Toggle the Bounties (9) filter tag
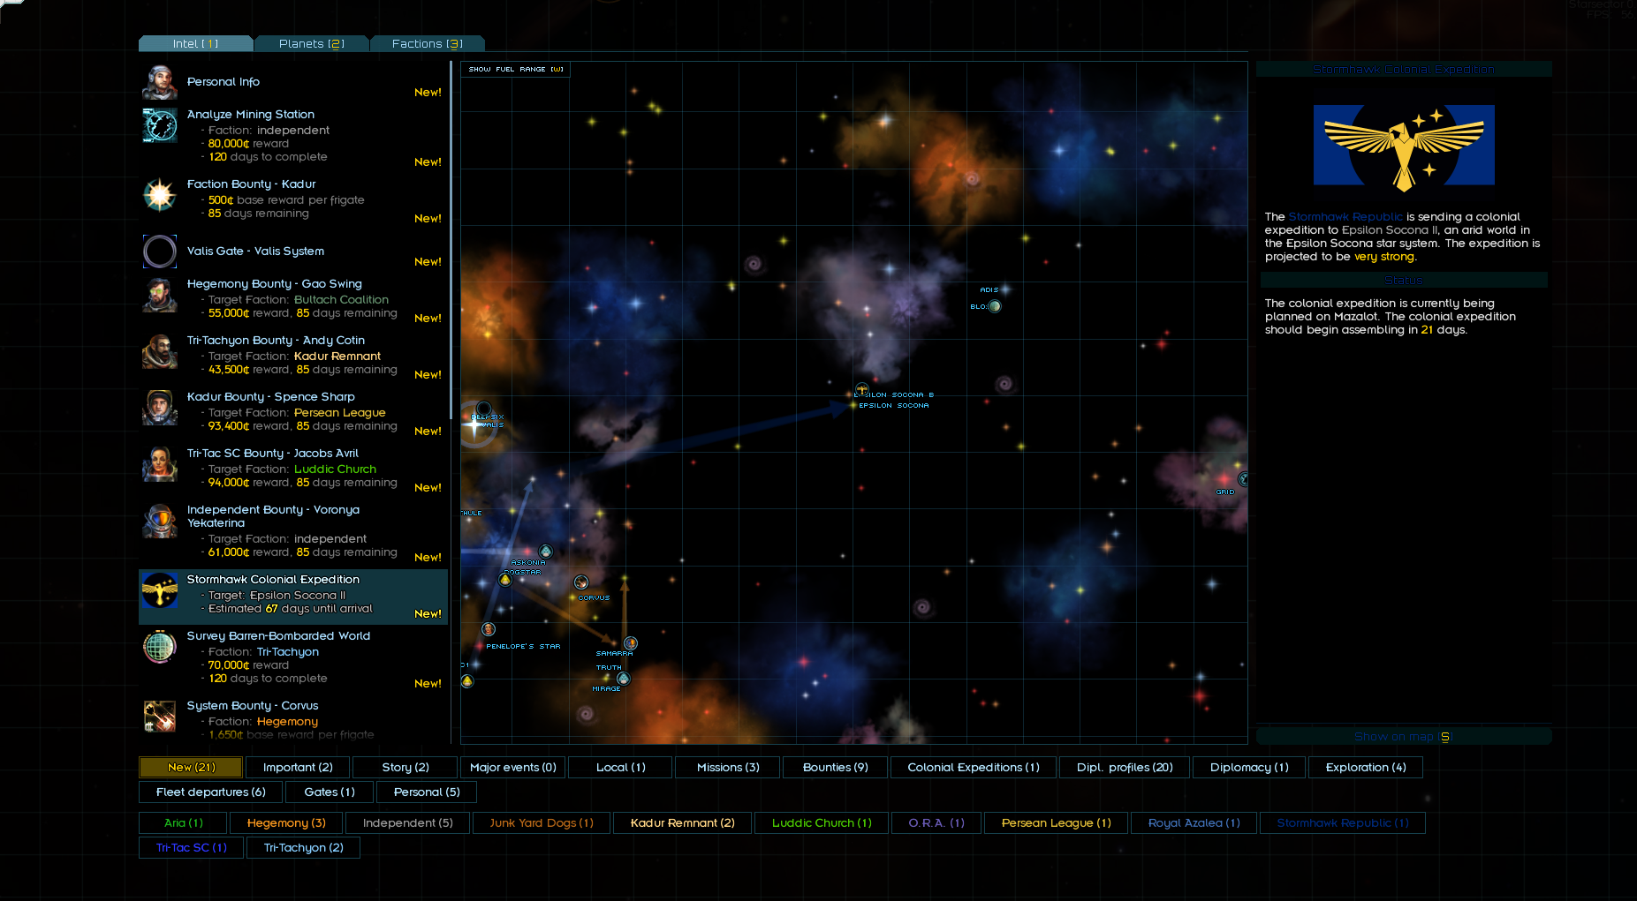This screenshot has height=901, width=1637. tap(835, 768)
